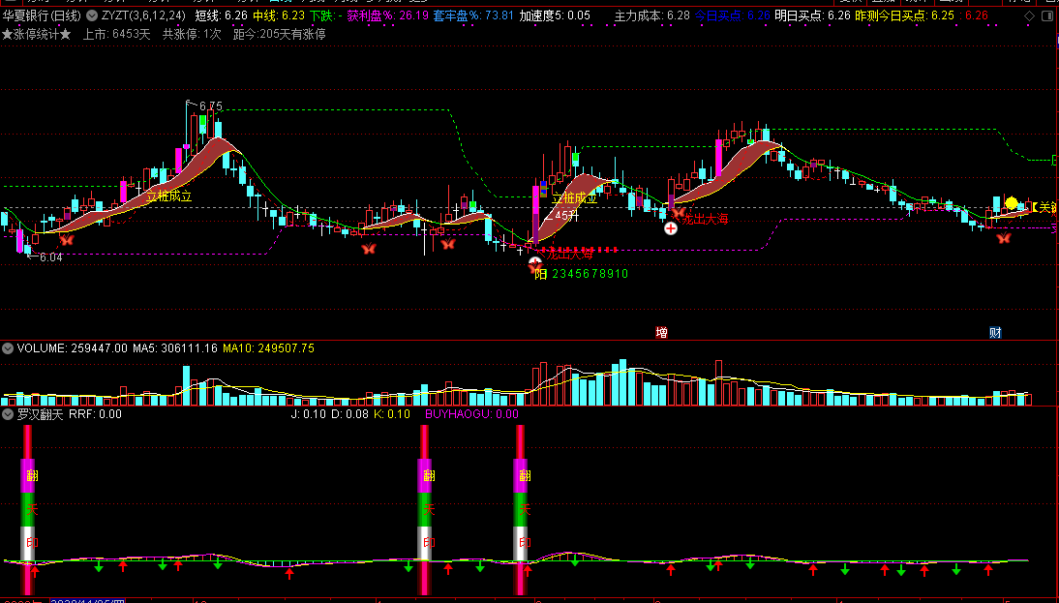Click the J: 0.10 readout
The width and height of the screenshot is (1059, 603).
308,414
